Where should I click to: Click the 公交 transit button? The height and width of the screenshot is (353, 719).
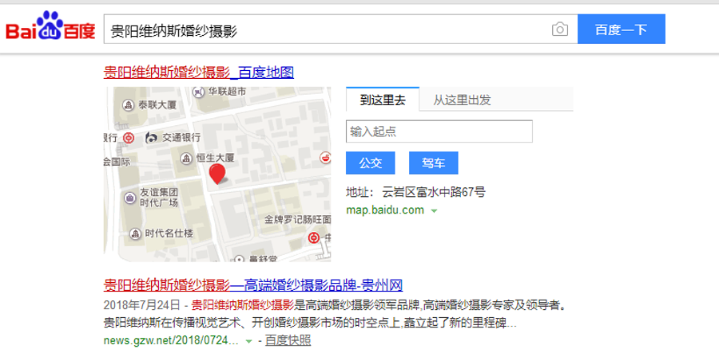[x=371, y=163]
